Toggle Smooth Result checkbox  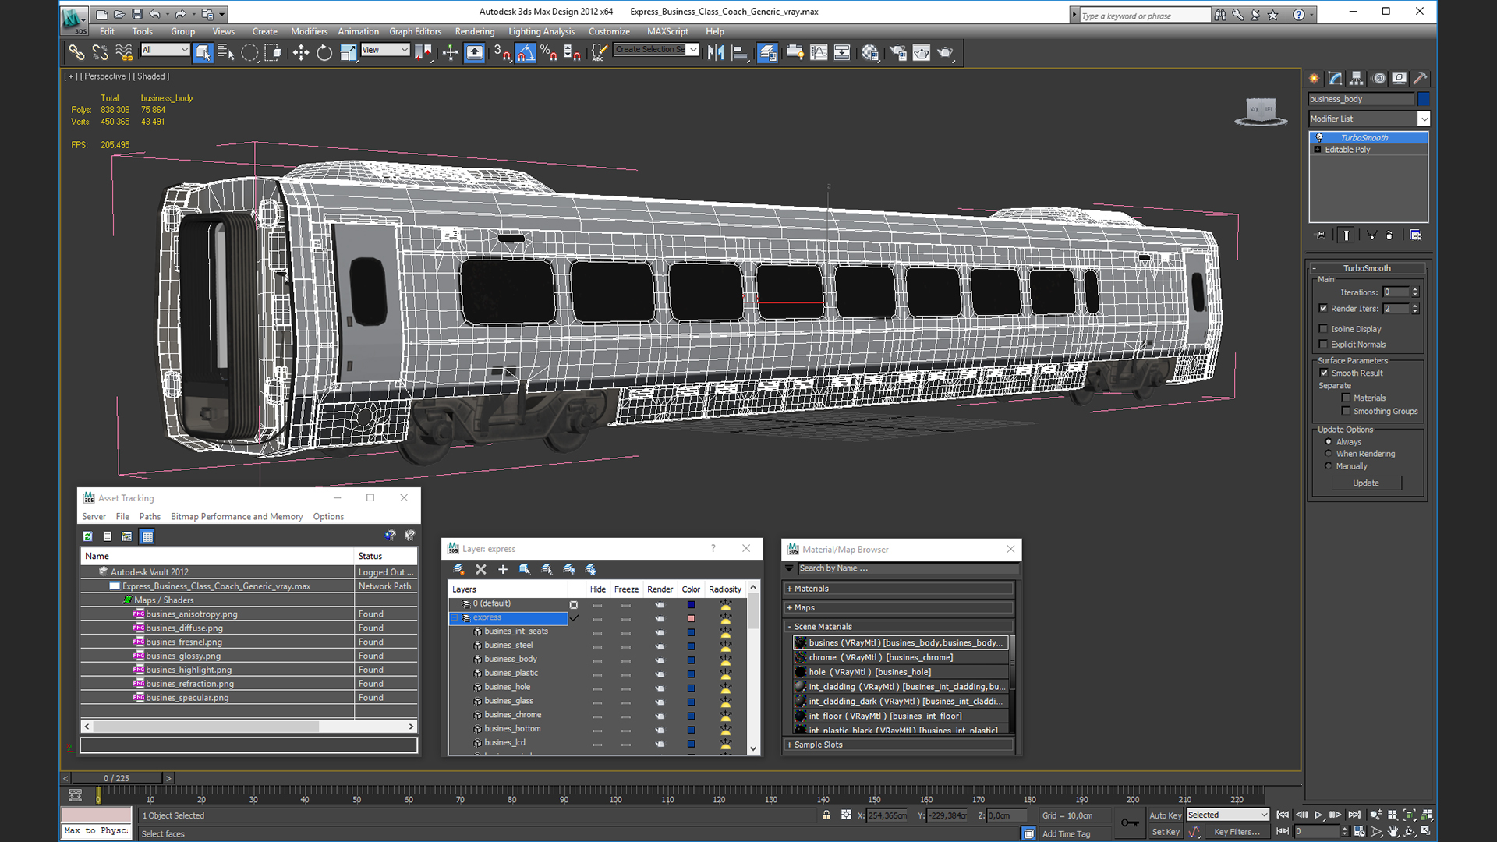(x=1324, y=373)
